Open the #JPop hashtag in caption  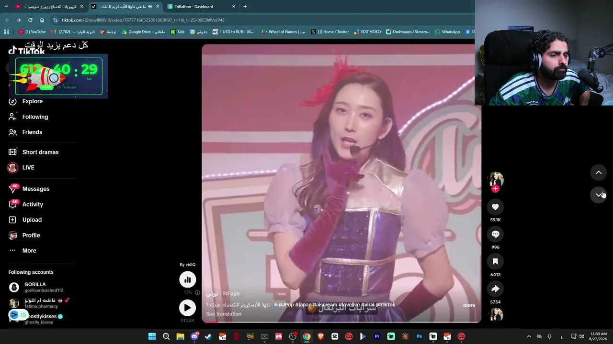point(286,305)
